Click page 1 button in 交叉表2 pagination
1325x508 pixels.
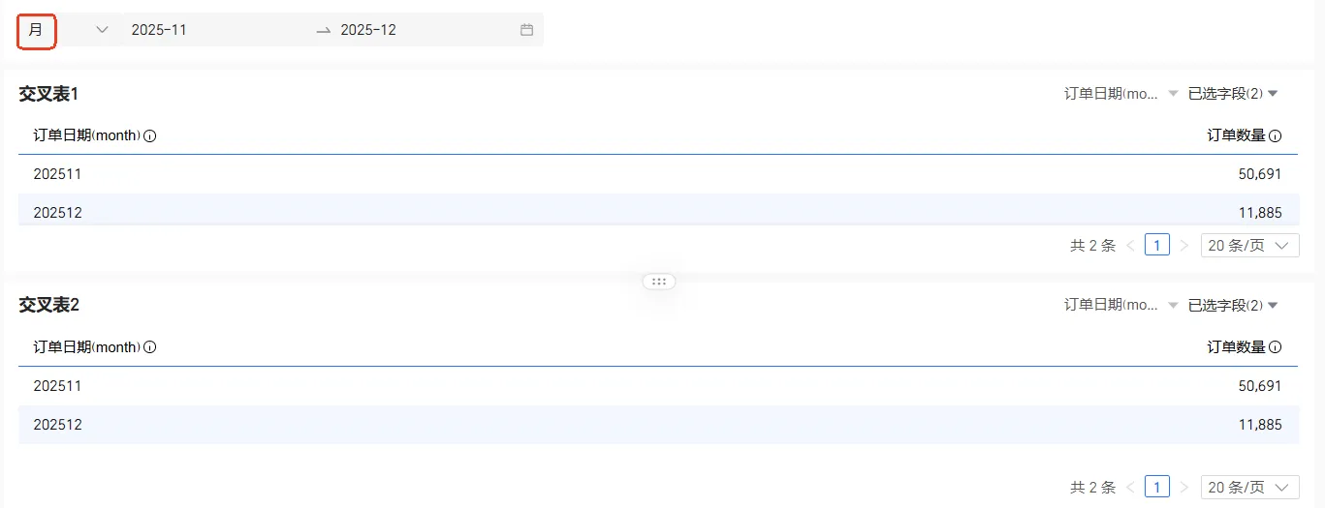(x=1156, y=487)
